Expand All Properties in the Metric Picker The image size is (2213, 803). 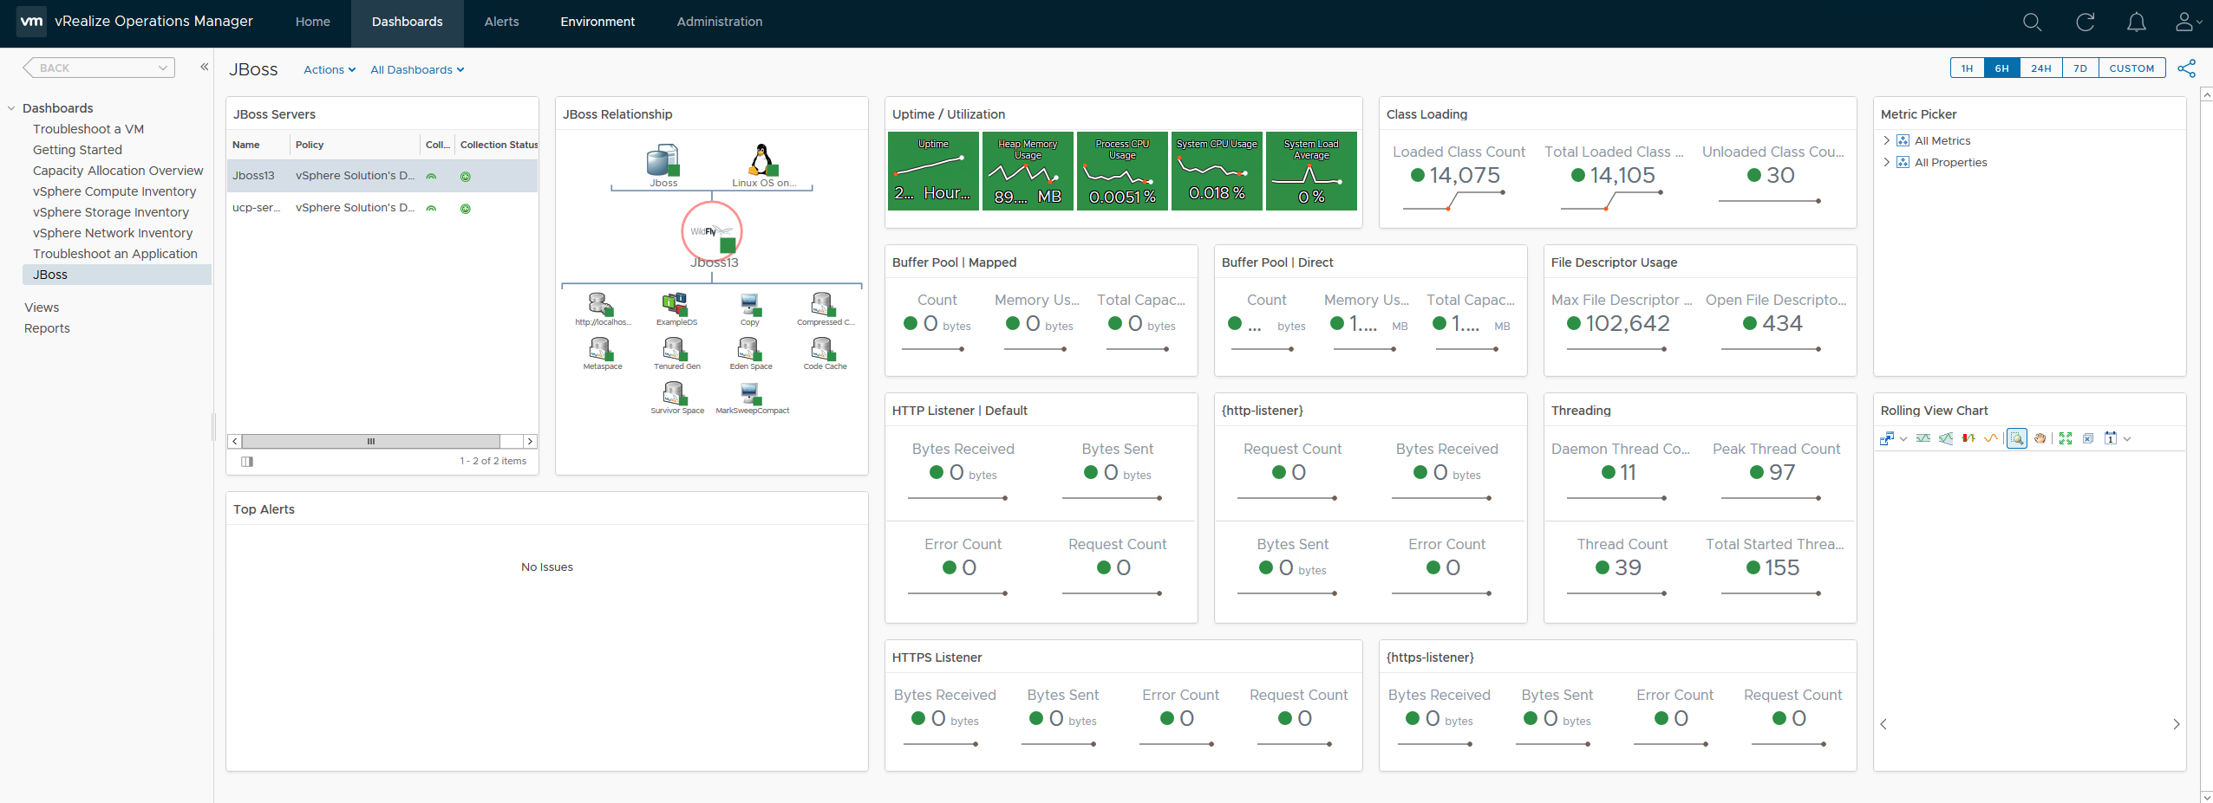(x=1889, y=162)
